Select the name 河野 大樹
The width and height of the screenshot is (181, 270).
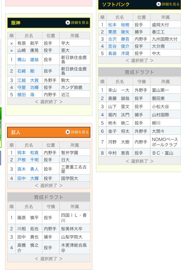coord(119,142)
